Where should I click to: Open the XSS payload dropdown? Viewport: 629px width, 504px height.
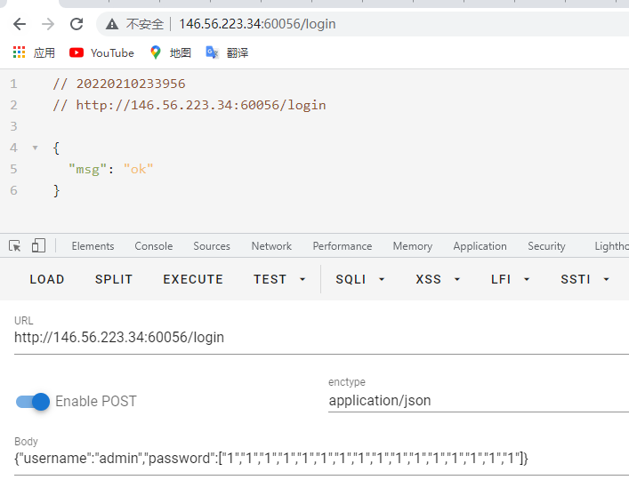click(x=437, y=279)
